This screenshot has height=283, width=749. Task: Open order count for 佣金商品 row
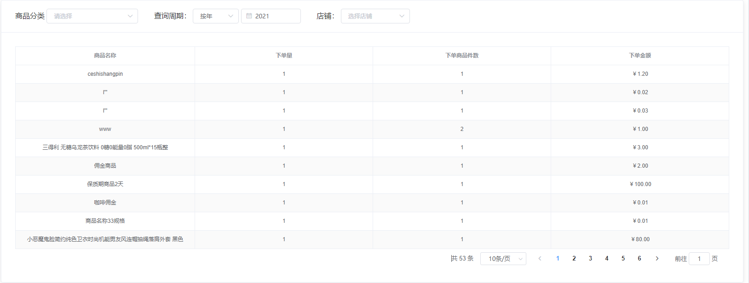click(x=284, y=166)
